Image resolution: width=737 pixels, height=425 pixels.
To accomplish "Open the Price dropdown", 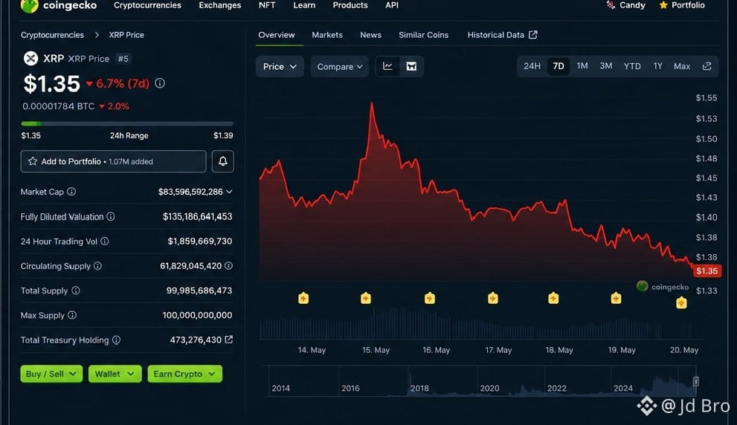I will (280, 67).
